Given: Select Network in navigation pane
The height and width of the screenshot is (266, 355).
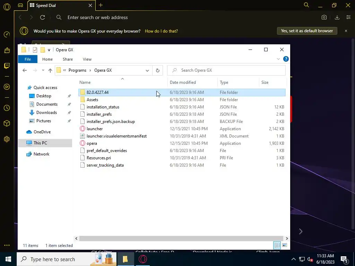Looking at the screenshot, I should coord(41,154).
